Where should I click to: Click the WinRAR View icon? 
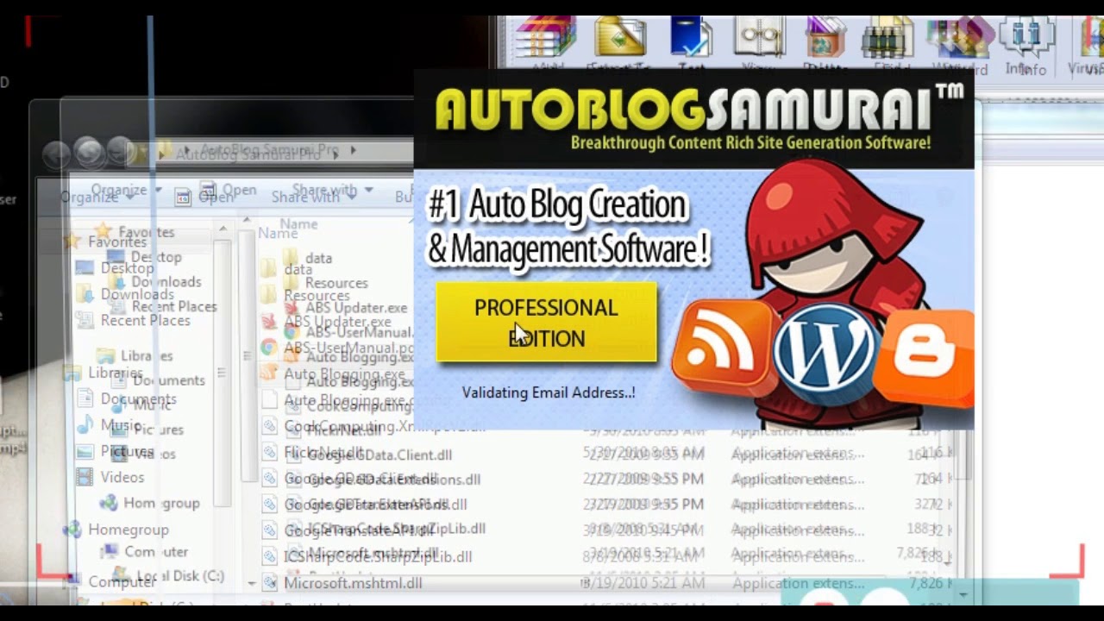759,36
